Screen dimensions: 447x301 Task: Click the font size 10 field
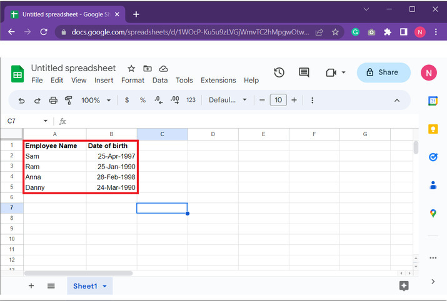(x=278, y=100)
